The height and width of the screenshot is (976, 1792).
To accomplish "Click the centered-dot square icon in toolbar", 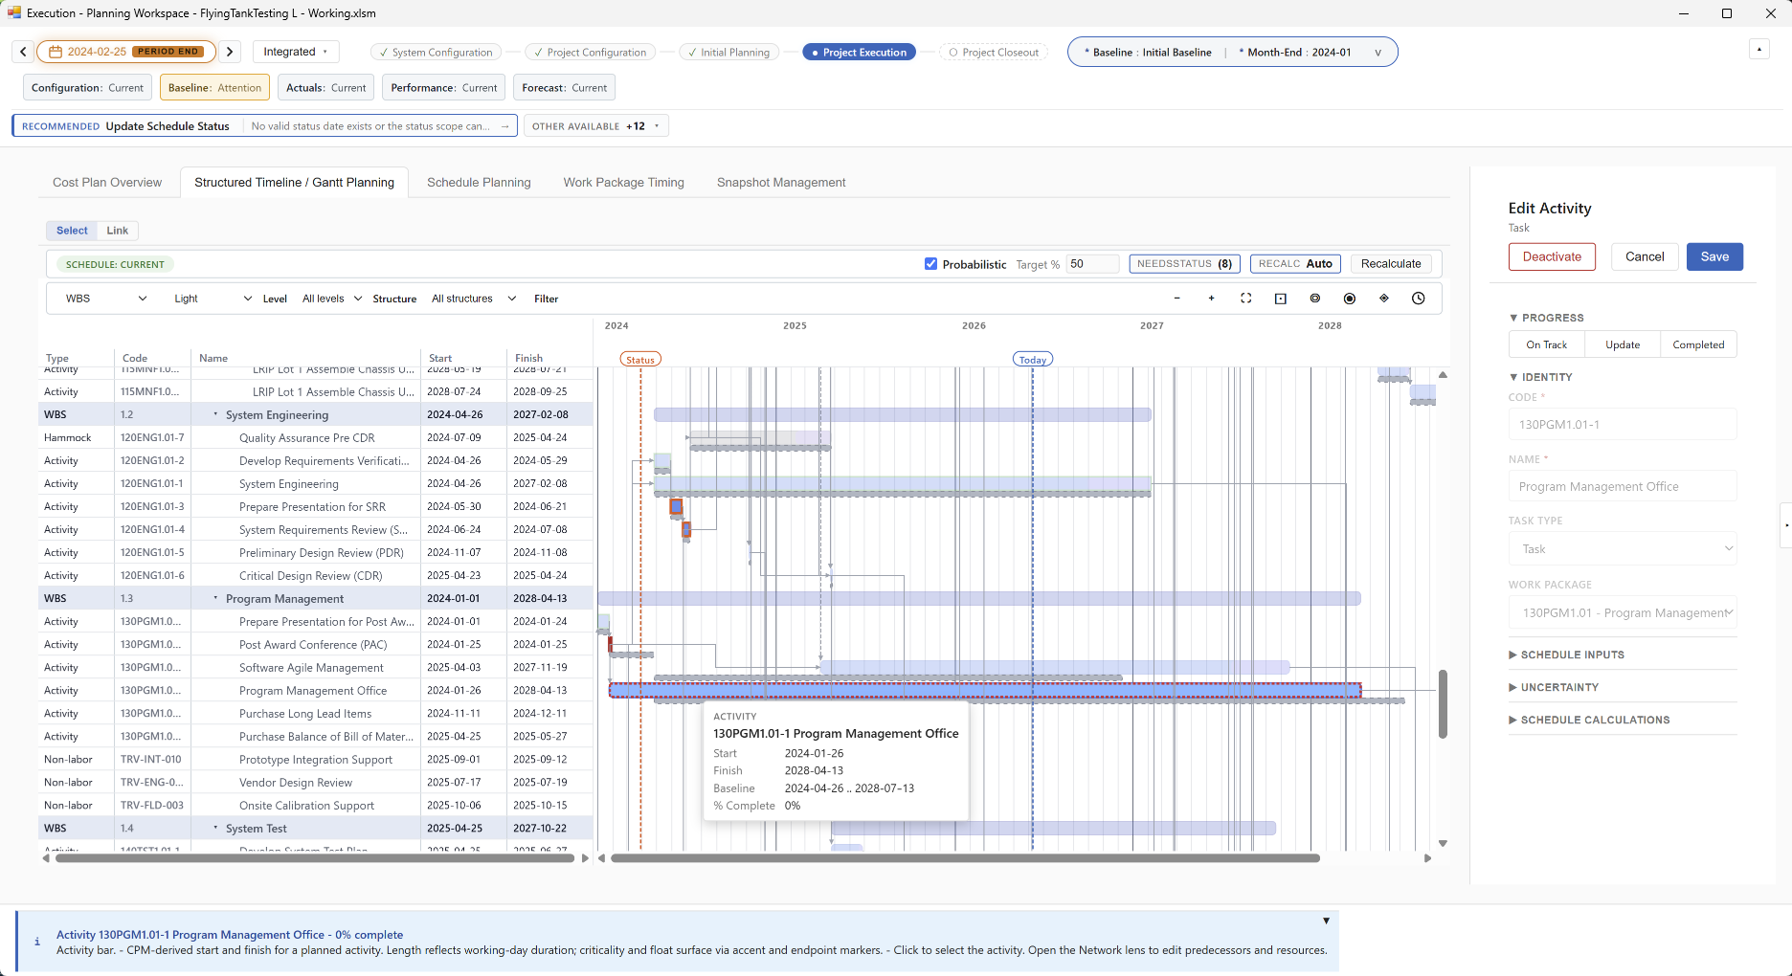I will pyautogui.click(x=1280, y=299).
